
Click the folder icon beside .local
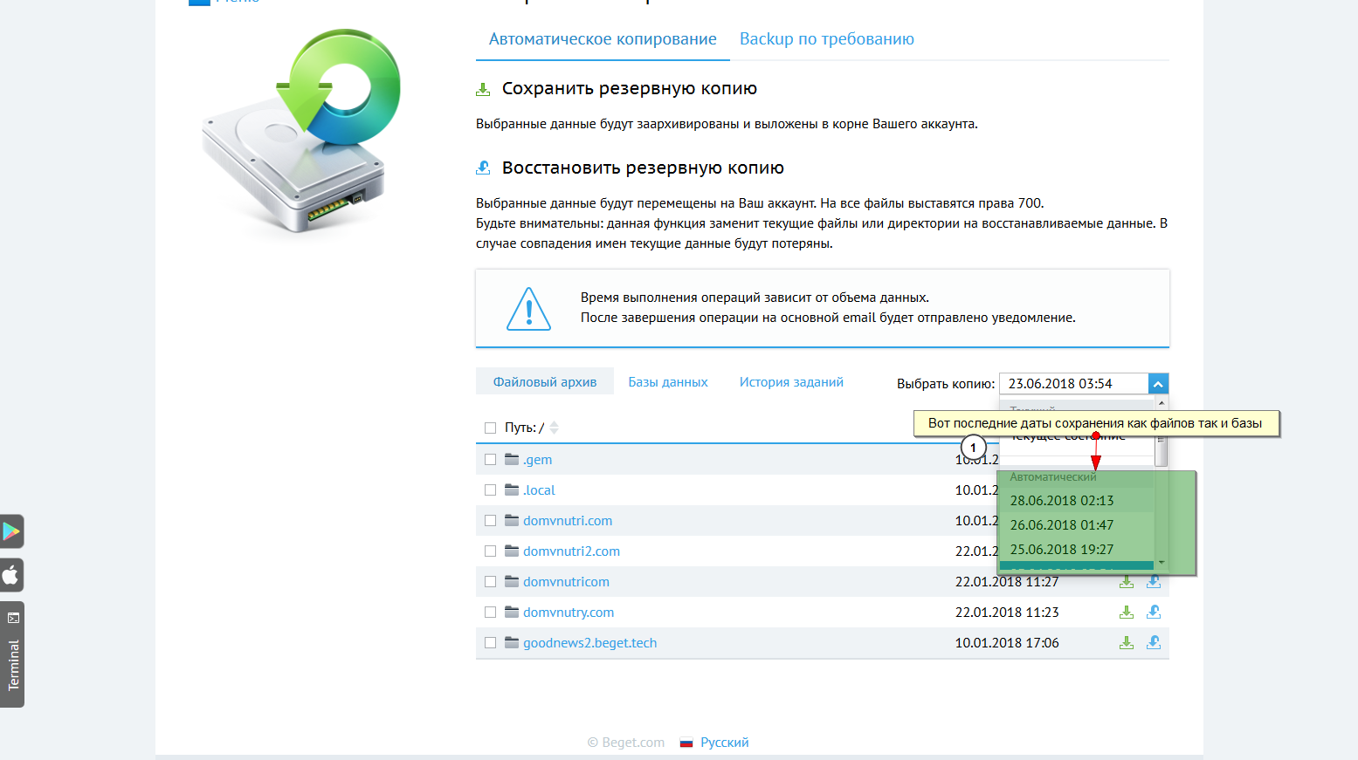[512, 490]
